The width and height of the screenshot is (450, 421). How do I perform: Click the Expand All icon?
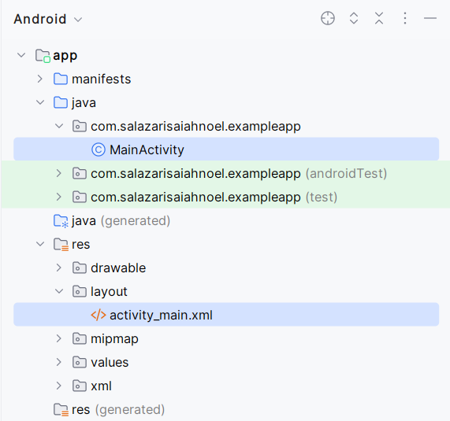tap(354, 19)
